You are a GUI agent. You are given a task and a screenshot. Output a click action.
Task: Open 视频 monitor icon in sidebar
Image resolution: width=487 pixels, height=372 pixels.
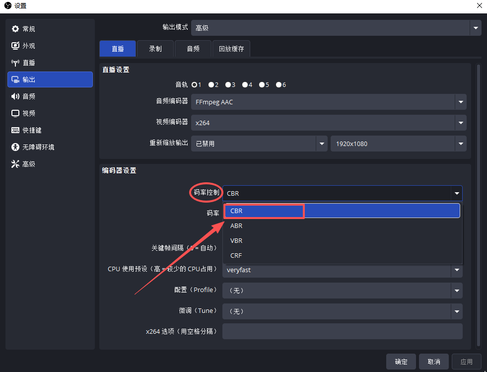pyautogui.click(x=15, y=113)
